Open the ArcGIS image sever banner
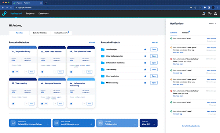Viewport: 220px width, 133px height. 74,123
